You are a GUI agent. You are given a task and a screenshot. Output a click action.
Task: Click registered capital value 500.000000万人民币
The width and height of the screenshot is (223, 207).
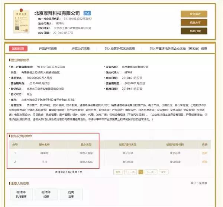point(39,78)
